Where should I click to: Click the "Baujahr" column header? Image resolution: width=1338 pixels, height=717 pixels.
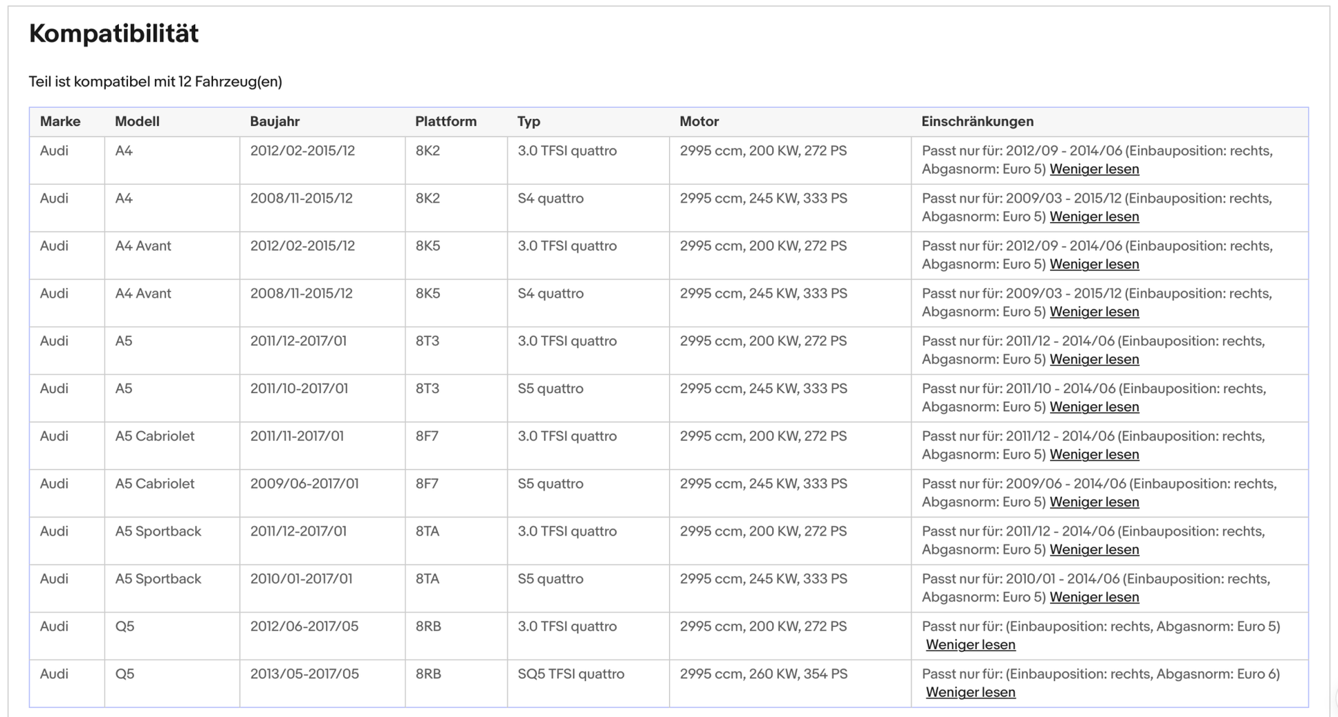click(x=276, y=121)
